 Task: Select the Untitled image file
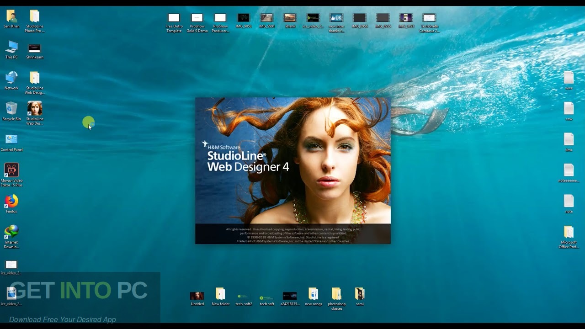[x=197, y=296]
